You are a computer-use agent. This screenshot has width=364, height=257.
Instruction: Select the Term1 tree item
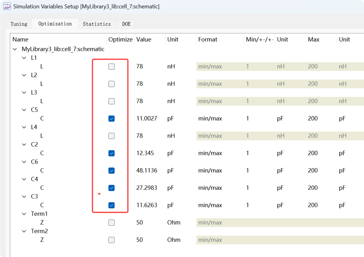click(x=39, y=214)
